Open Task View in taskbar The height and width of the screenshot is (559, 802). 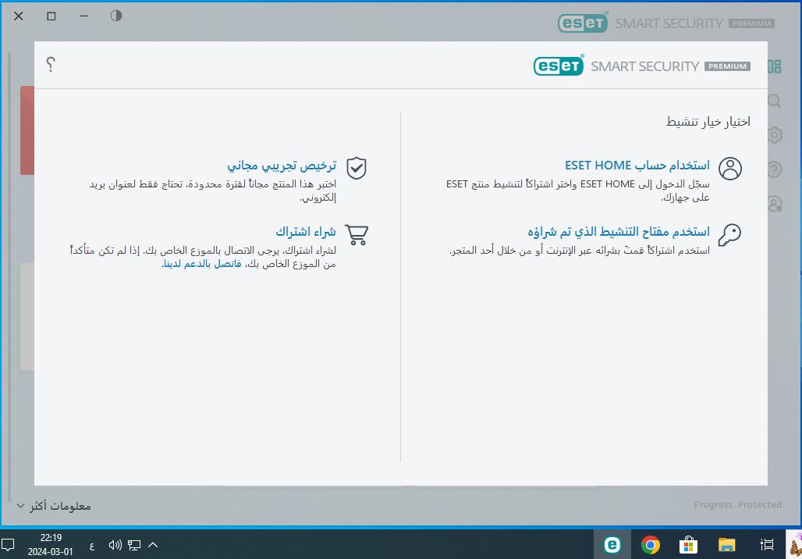(x=766, y=544)
